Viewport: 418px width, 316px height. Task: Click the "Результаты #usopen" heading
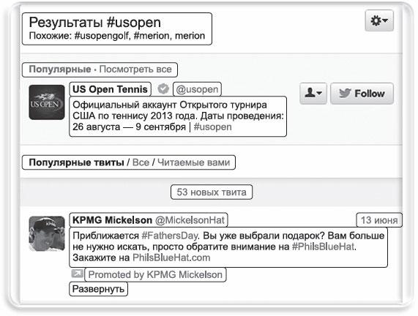[x=94, y=23]
